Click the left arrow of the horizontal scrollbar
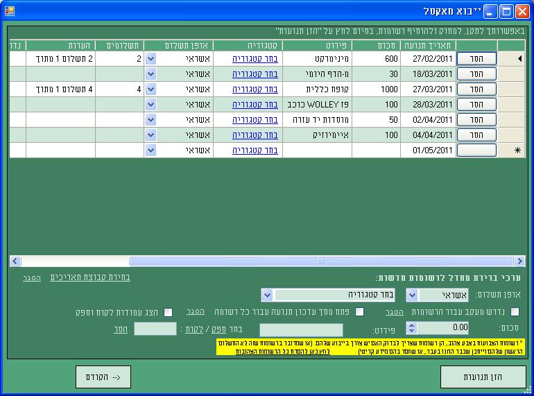This screenshot has width=534, height=396. click(x=15, y=261)
